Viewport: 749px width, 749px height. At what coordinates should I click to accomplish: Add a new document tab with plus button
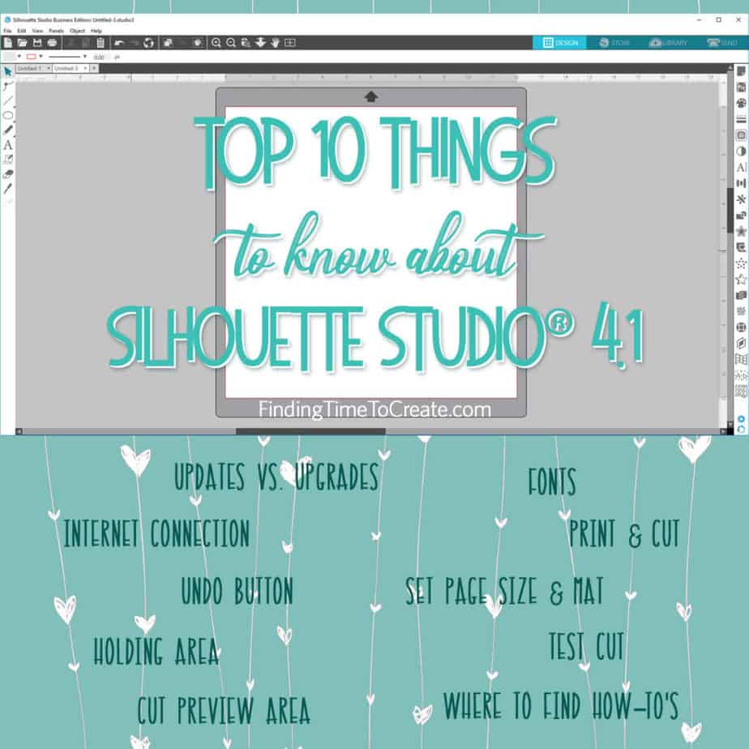coord(93,70)
